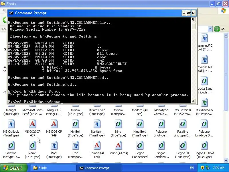Viewport: 229px width, 172px height.
Task: Click the VM2.COLLABNET directory listing line
Action: [x=67, y=64]
